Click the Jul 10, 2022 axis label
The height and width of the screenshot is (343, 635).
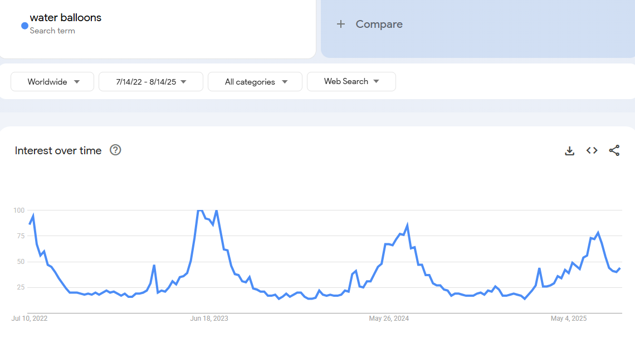(x=30, y=318)
